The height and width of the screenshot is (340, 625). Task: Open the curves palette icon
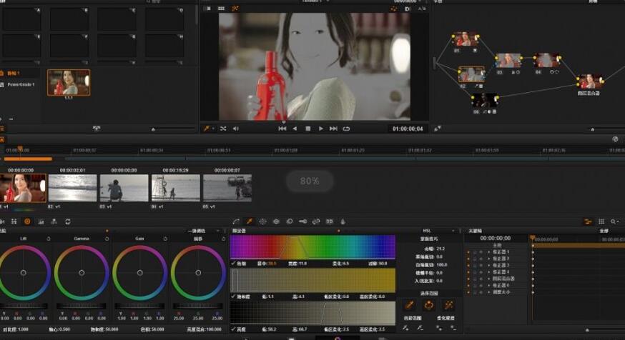point(237,221)
